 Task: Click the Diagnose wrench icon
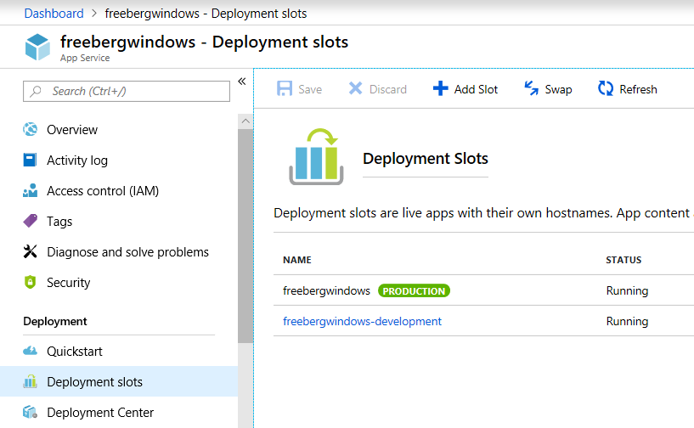pyautogui.click(x=30, y=251)
